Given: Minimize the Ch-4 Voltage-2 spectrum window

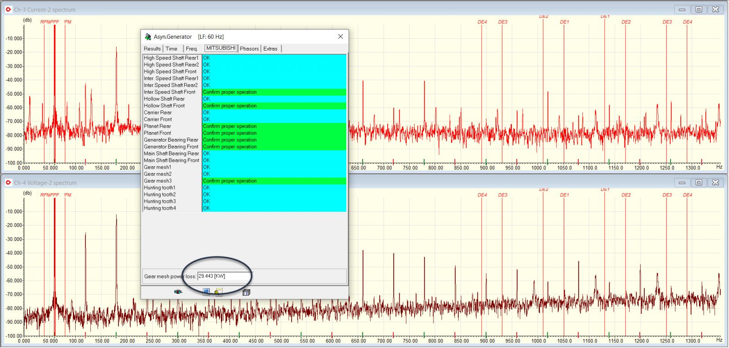Looking at the screenshot, I should (x=682, y=182).
